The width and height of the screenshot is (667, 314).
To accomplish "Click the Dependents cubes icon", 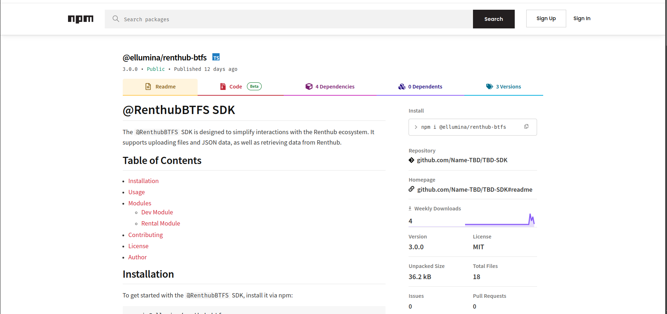I will 402,86.
